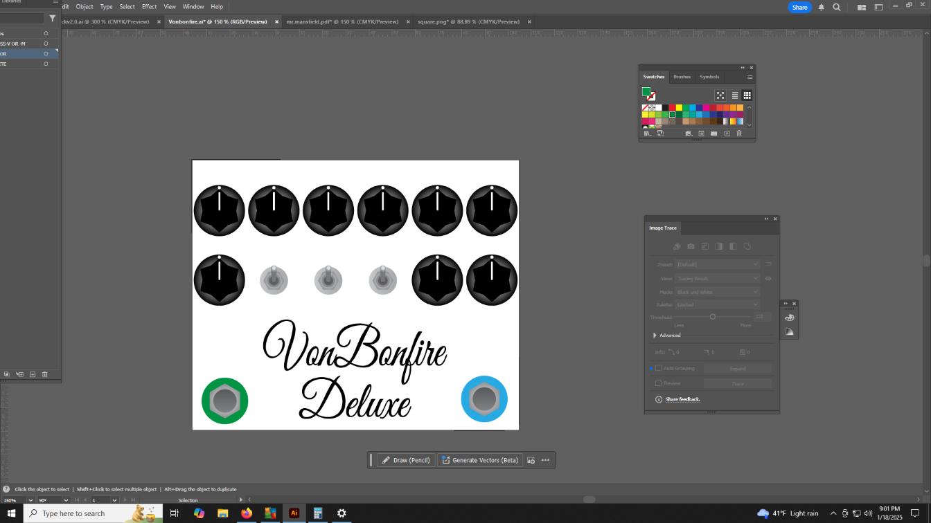Click the New Color Group folder icon

713,134
